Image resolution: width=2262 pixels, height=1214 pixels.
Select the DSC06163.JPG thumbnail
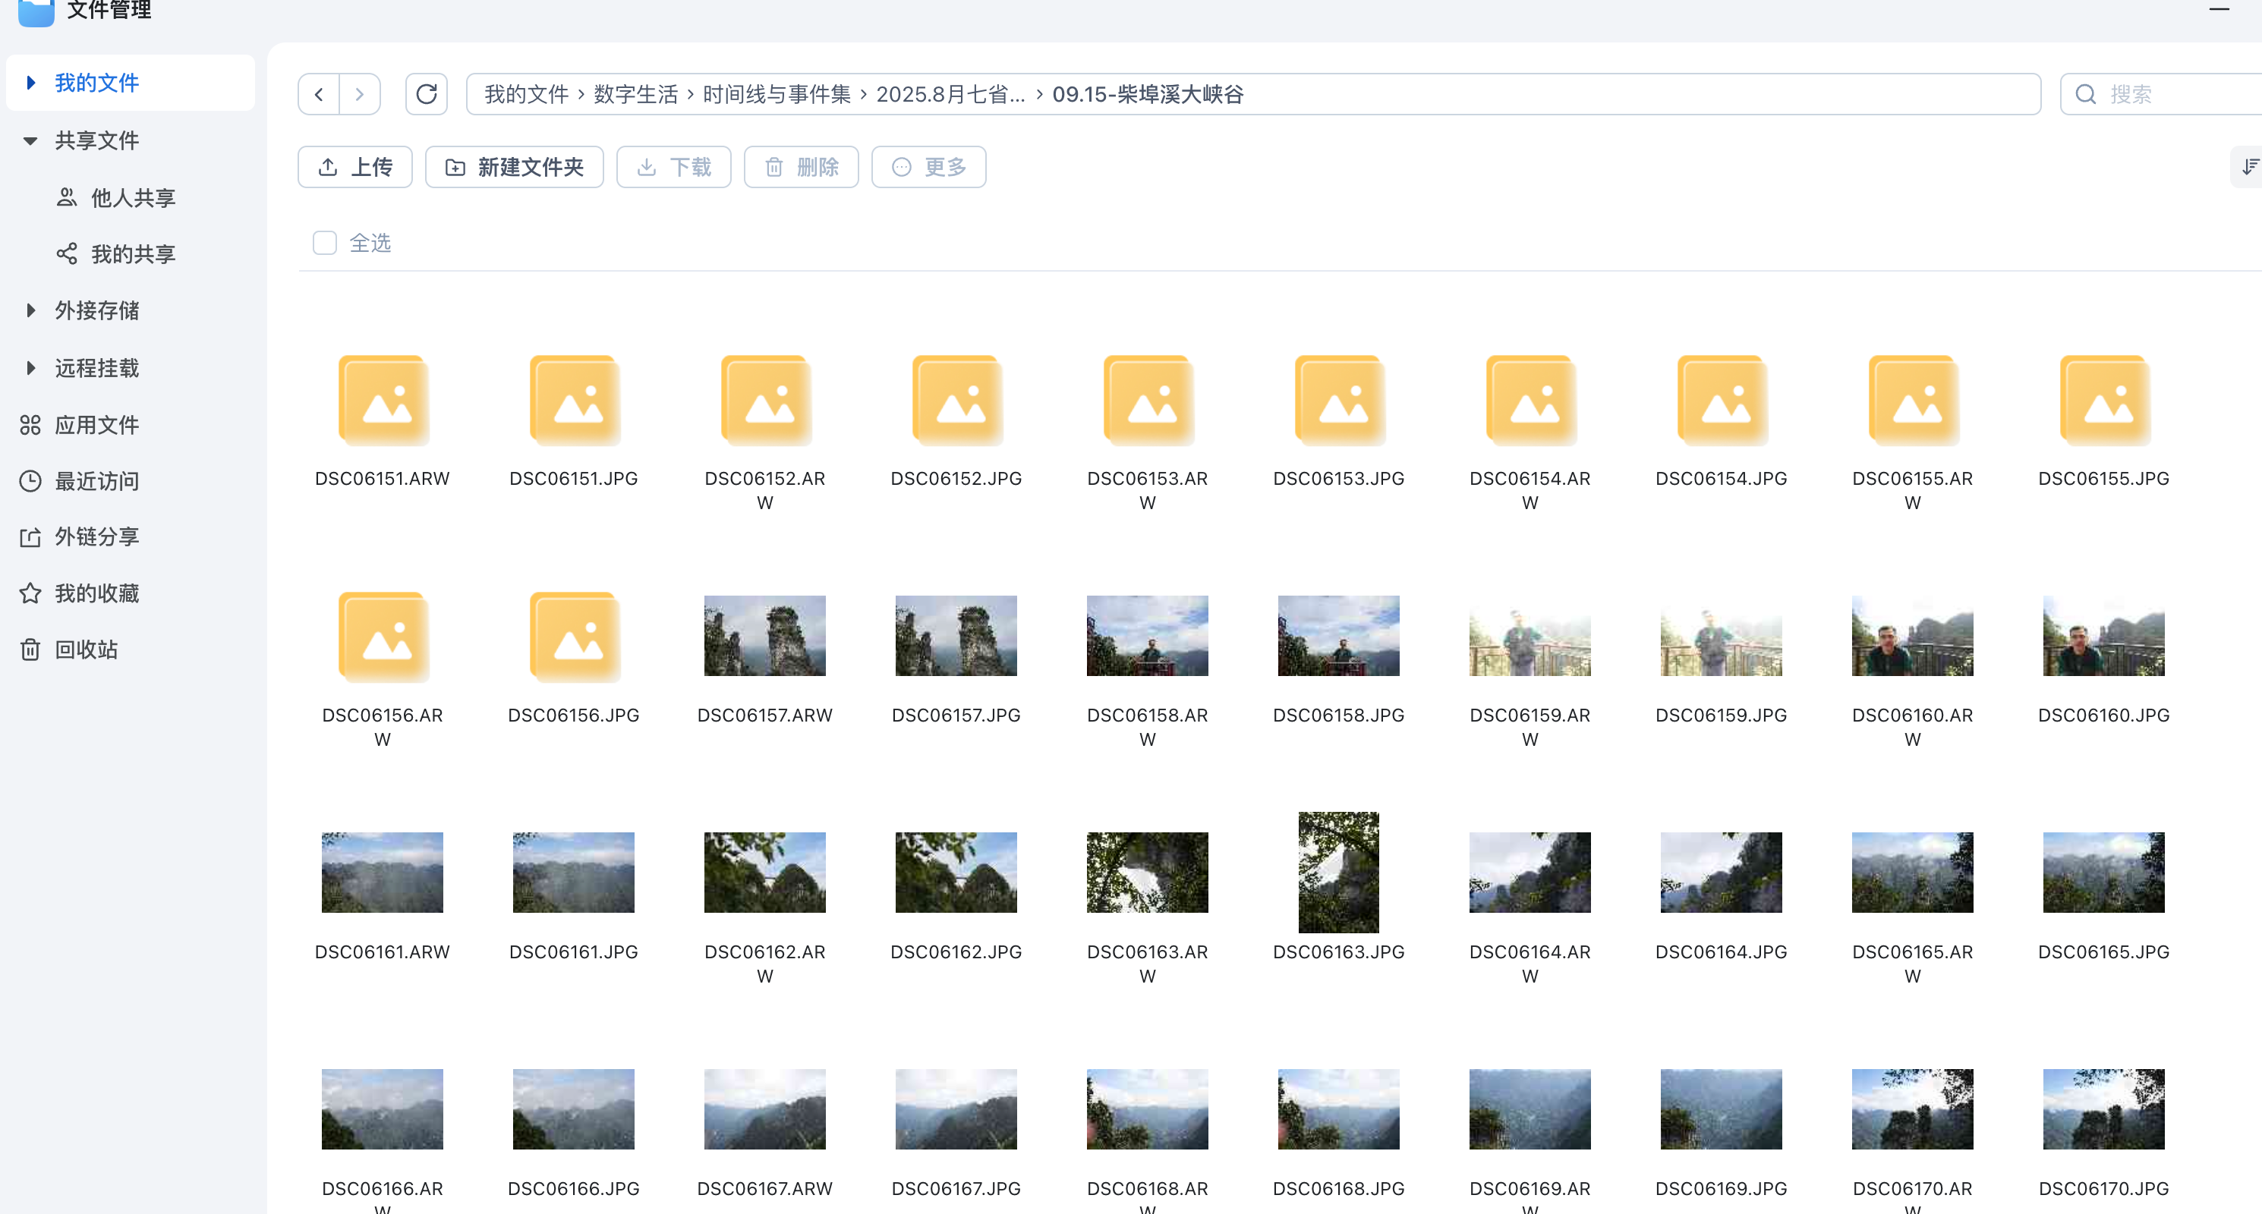(1337, 873)
